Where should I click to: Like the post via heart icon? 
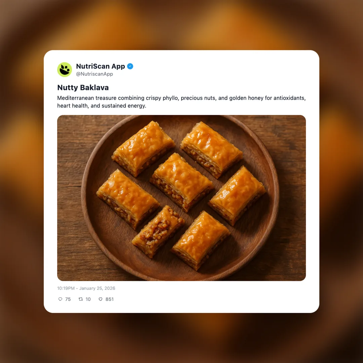100,299
